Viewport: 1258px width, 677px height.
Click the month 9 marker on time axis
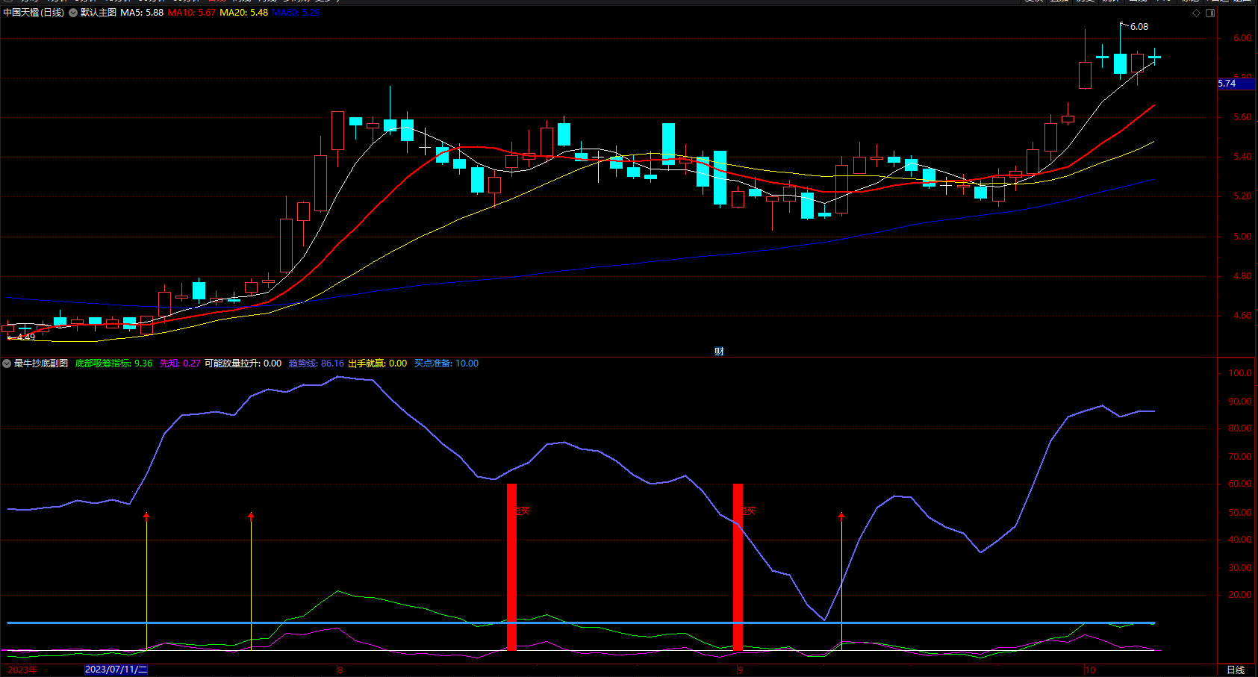point(740,670)
